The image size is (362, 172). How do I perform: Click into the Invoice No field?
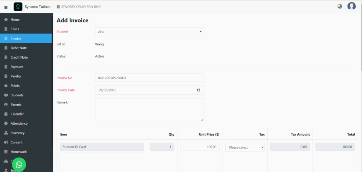pos(150,78)
